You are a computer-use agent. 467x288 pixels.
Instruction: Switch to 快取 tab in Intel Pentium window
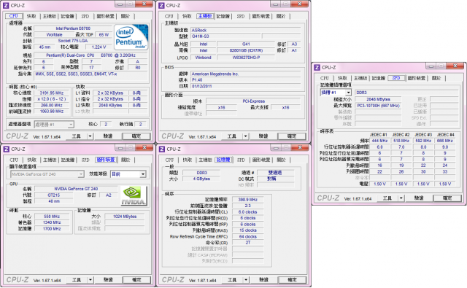(31, 16)
